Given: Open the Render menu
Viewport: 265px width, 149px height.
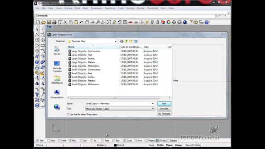Looking at the screenshot, I should [141, 8].
